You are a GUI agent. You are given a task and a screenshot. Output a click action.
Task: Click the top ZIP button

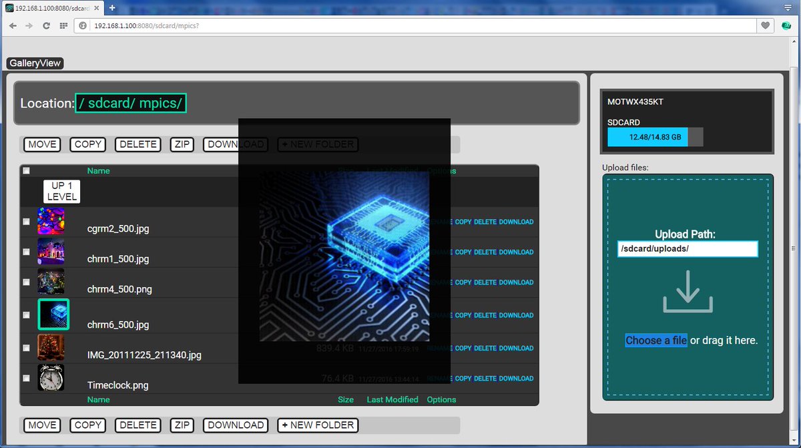[182, 144]
